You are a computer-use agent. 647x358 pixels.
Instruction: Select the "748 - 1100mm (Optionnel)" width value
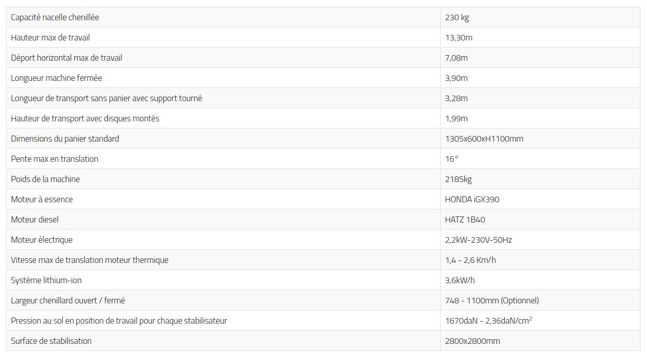(492, 300)
